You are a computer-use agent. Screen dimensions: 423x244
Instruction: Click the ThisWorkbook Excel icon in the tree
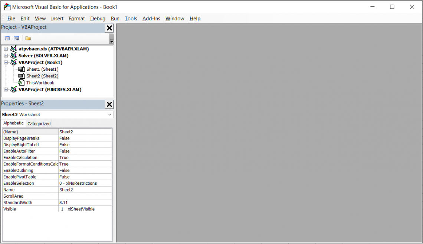[x=22, y=83]
